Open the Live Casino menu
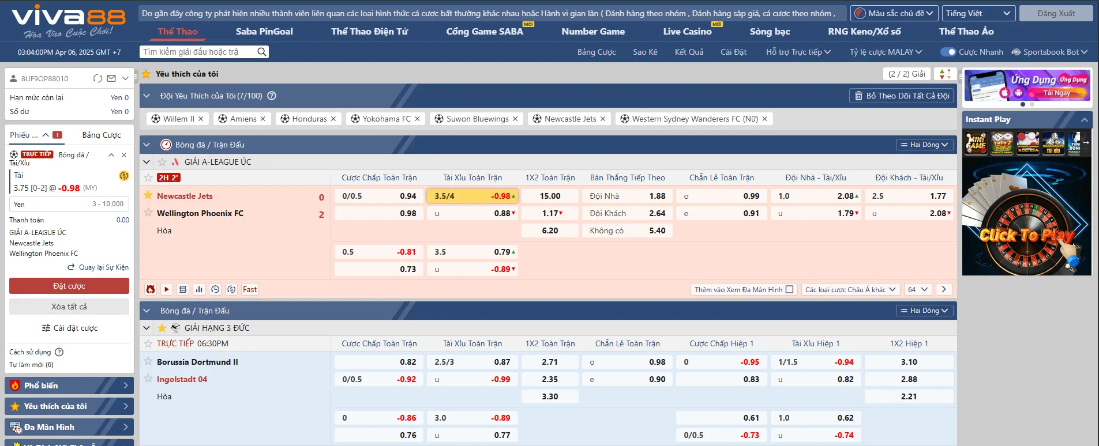Image resolution: width=1099 pixels, height=446 pixels. (687, 32)
